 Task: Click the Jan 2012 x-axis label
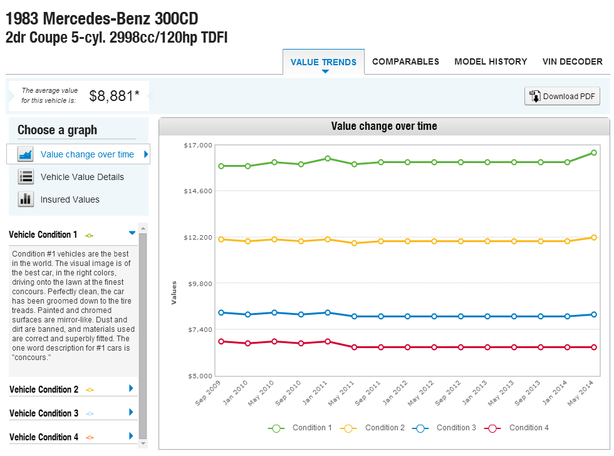click(395, 393)
